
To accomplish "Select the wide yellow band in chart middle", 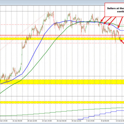I will click(62, 82).
